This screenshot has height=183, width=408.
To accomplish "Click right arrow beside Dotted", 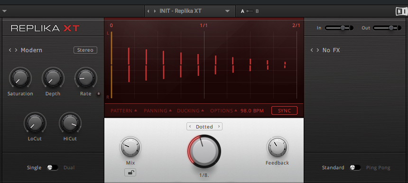I will click(219, 127).
